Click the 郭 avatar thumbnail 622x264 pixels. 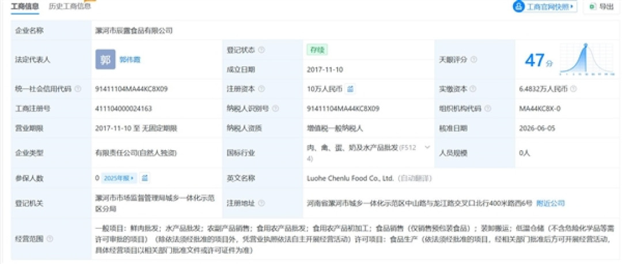coord(105,59)
